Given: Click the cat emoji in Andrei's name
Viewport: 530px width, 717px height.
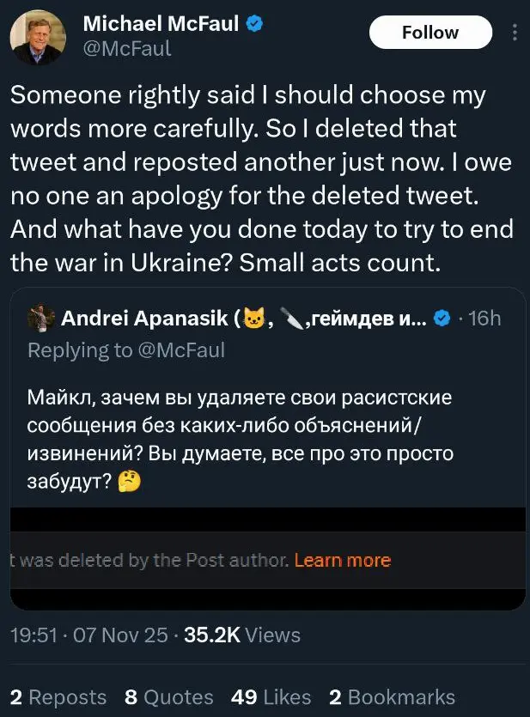Looking at the screenshot, I should coord(255,319).
